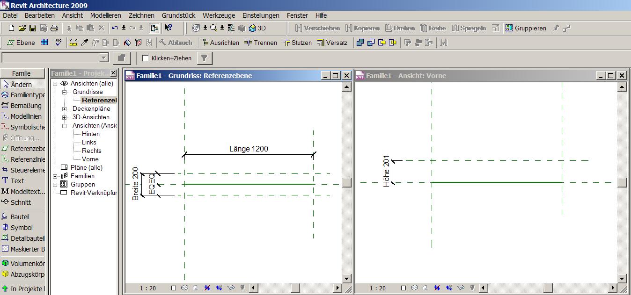Toggle the crop region icon in Grundriss view bar
The width and height of the screenshot is (631, 295).
(207, 288)
